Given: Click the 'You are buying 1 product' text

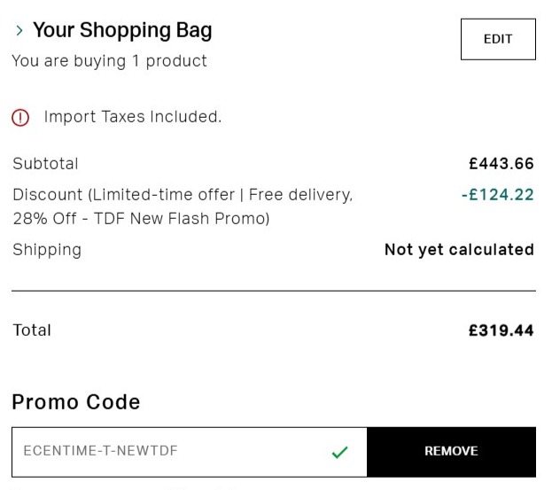Looking at the screenshot, I should [110, 61].
